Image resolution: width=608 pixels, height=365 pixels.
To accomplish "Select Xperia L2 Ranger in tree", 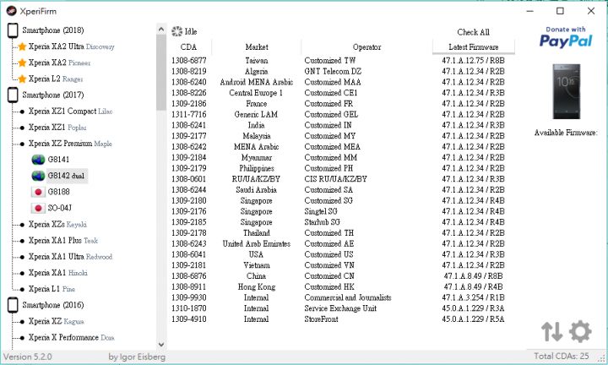I will click(x=56, y=79).
